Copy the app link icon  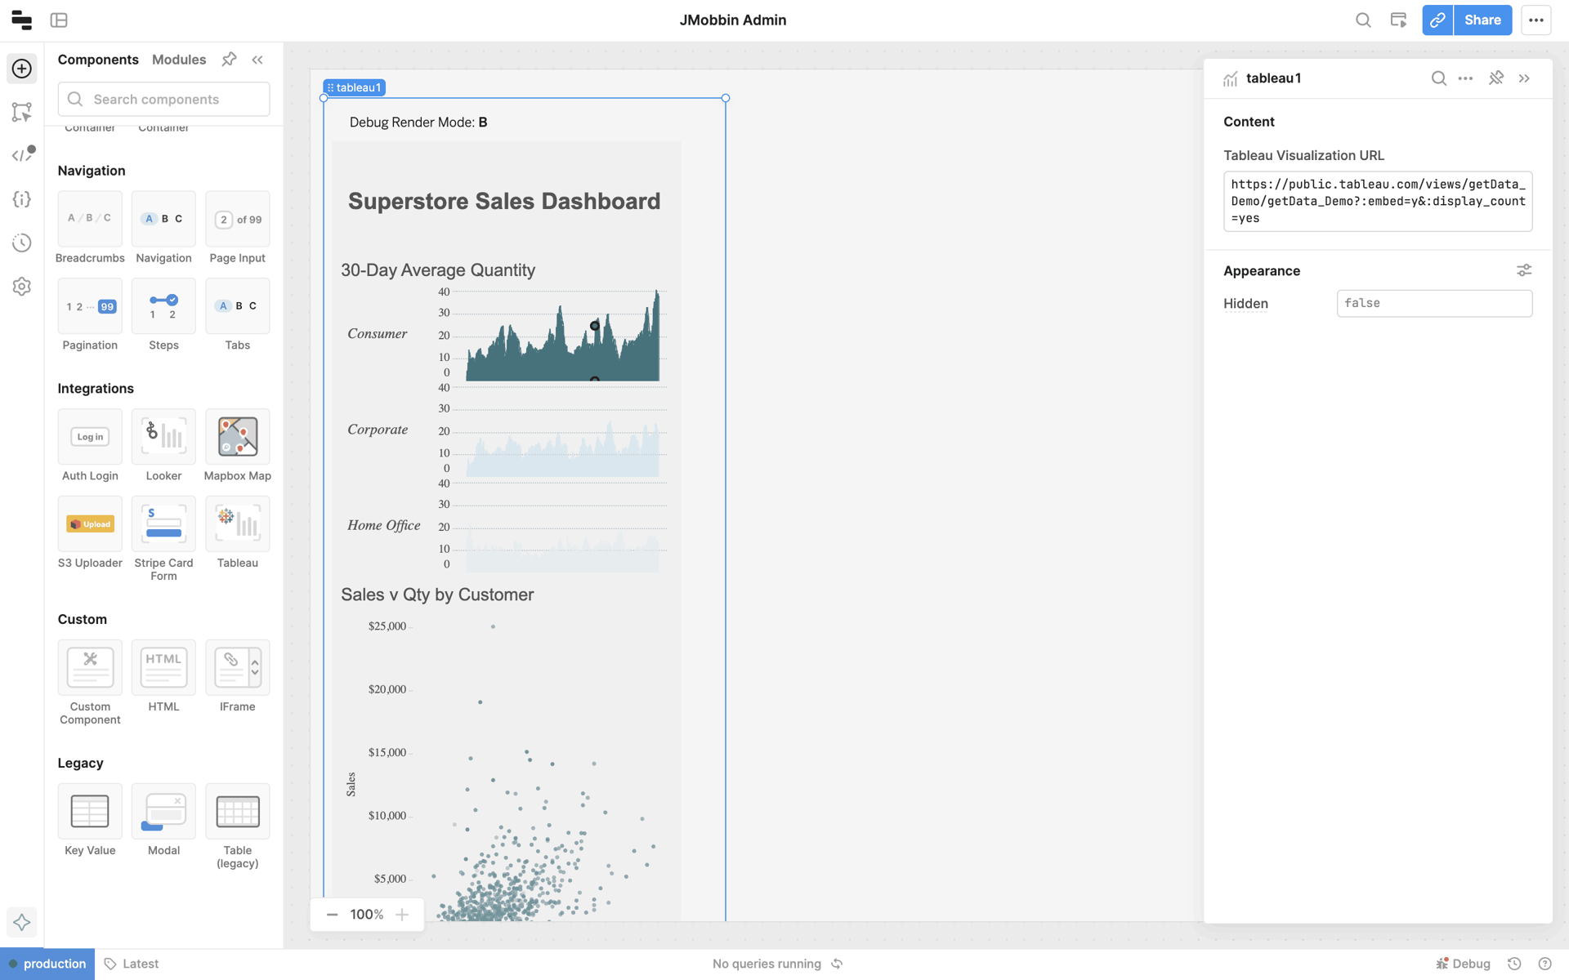point(1437,20)
